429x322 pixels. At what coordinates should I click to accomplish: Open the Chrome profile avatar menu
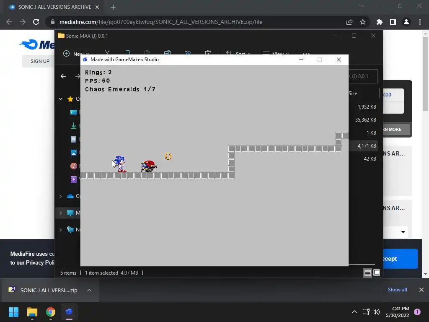coord(406,22)
